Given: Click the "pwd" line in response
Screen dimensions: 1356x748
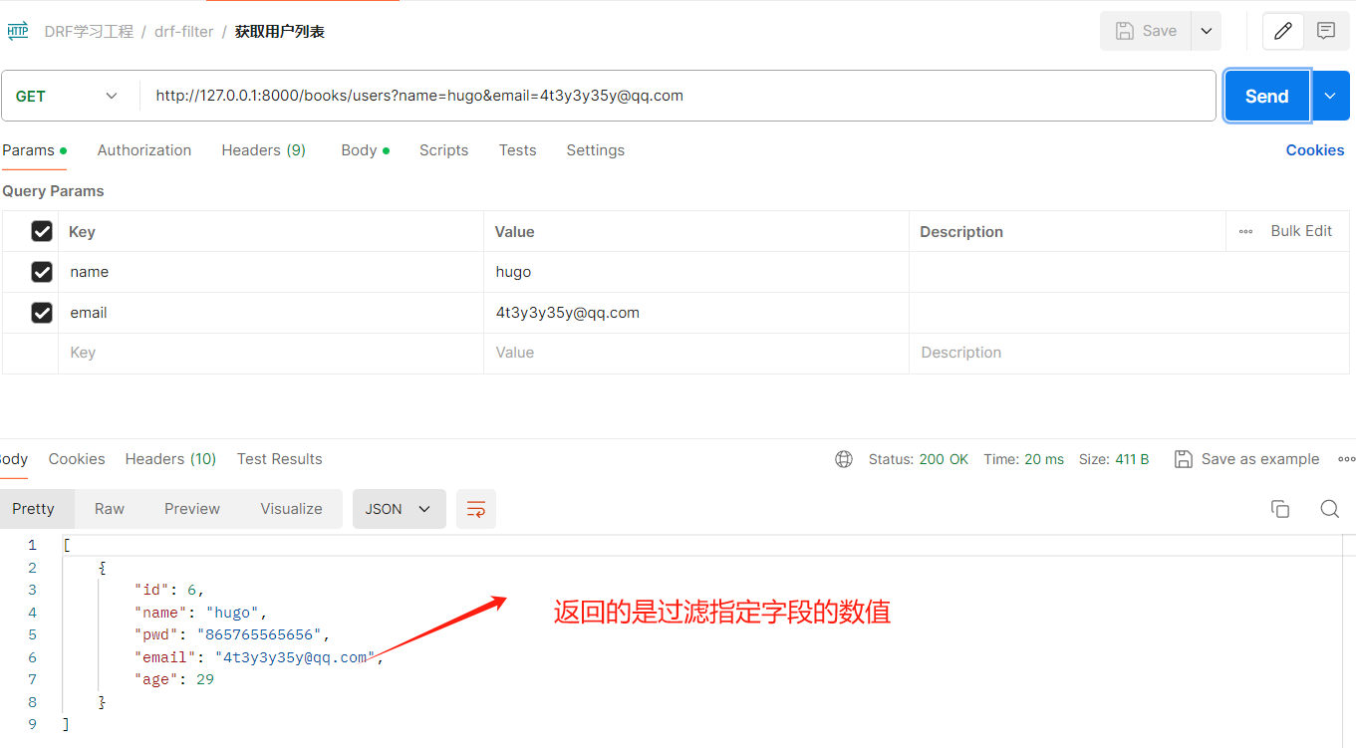Looking at the screenshot, I should [x=232, y=634].
